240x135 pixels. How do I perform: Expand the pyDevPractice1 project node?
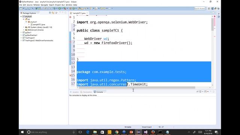click(21, 35)
